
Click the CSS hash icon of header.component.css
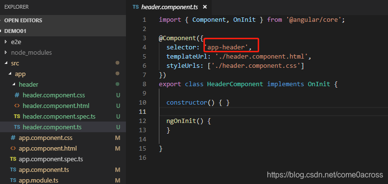point(17,95)
